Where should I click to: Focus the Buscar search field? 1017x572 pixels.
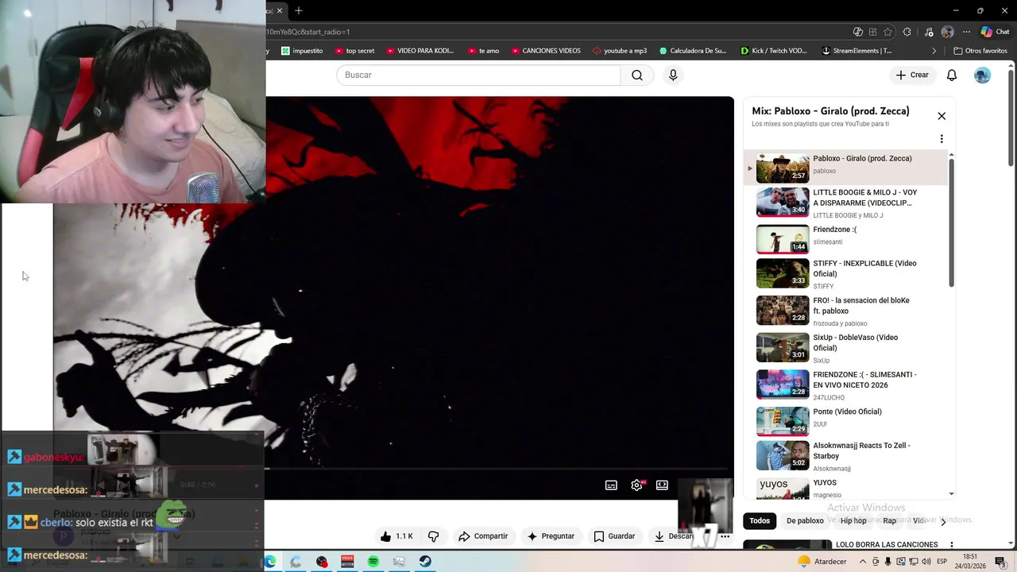click(x=478, y=75)
